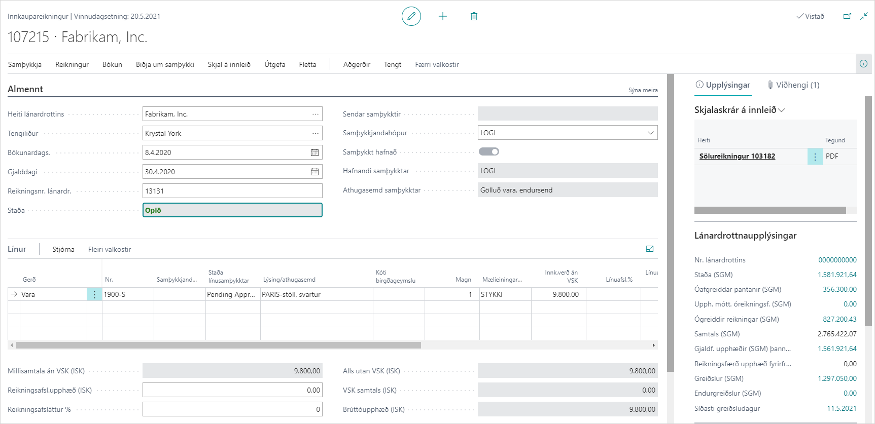
Task: Open page in new window icon
Action: click(x=847, y=16)
